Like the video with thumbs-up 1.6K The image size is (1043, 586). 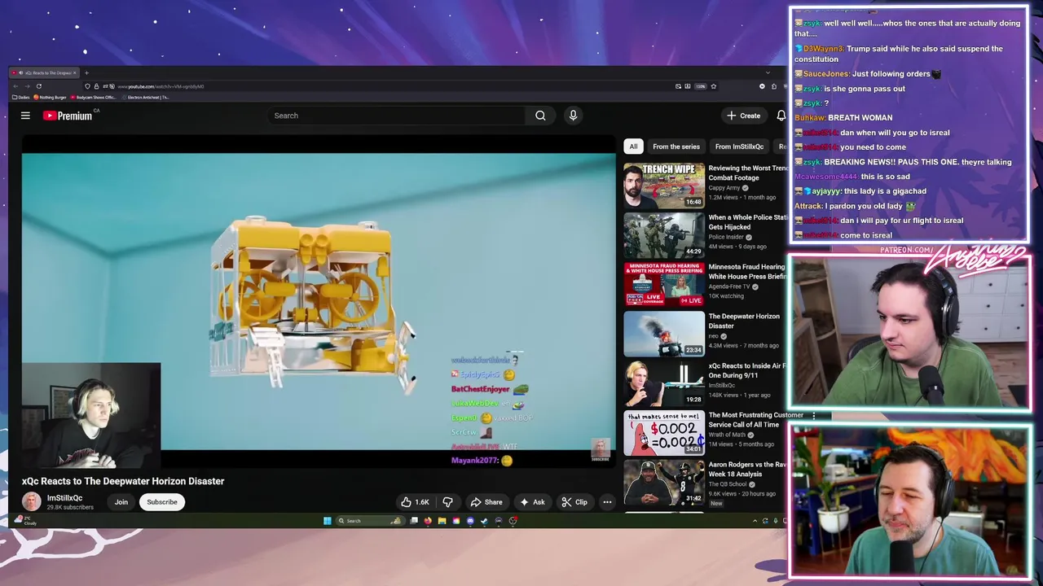pyautogui.click(x=415, y=502)
